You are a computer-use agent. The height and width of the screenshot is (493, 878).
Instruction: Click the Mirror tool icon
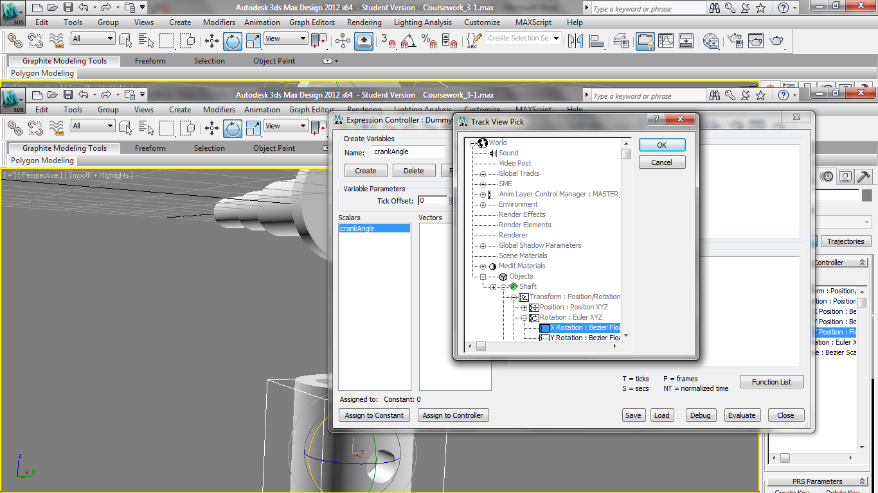pyautogui.click(x=575, y=41)
